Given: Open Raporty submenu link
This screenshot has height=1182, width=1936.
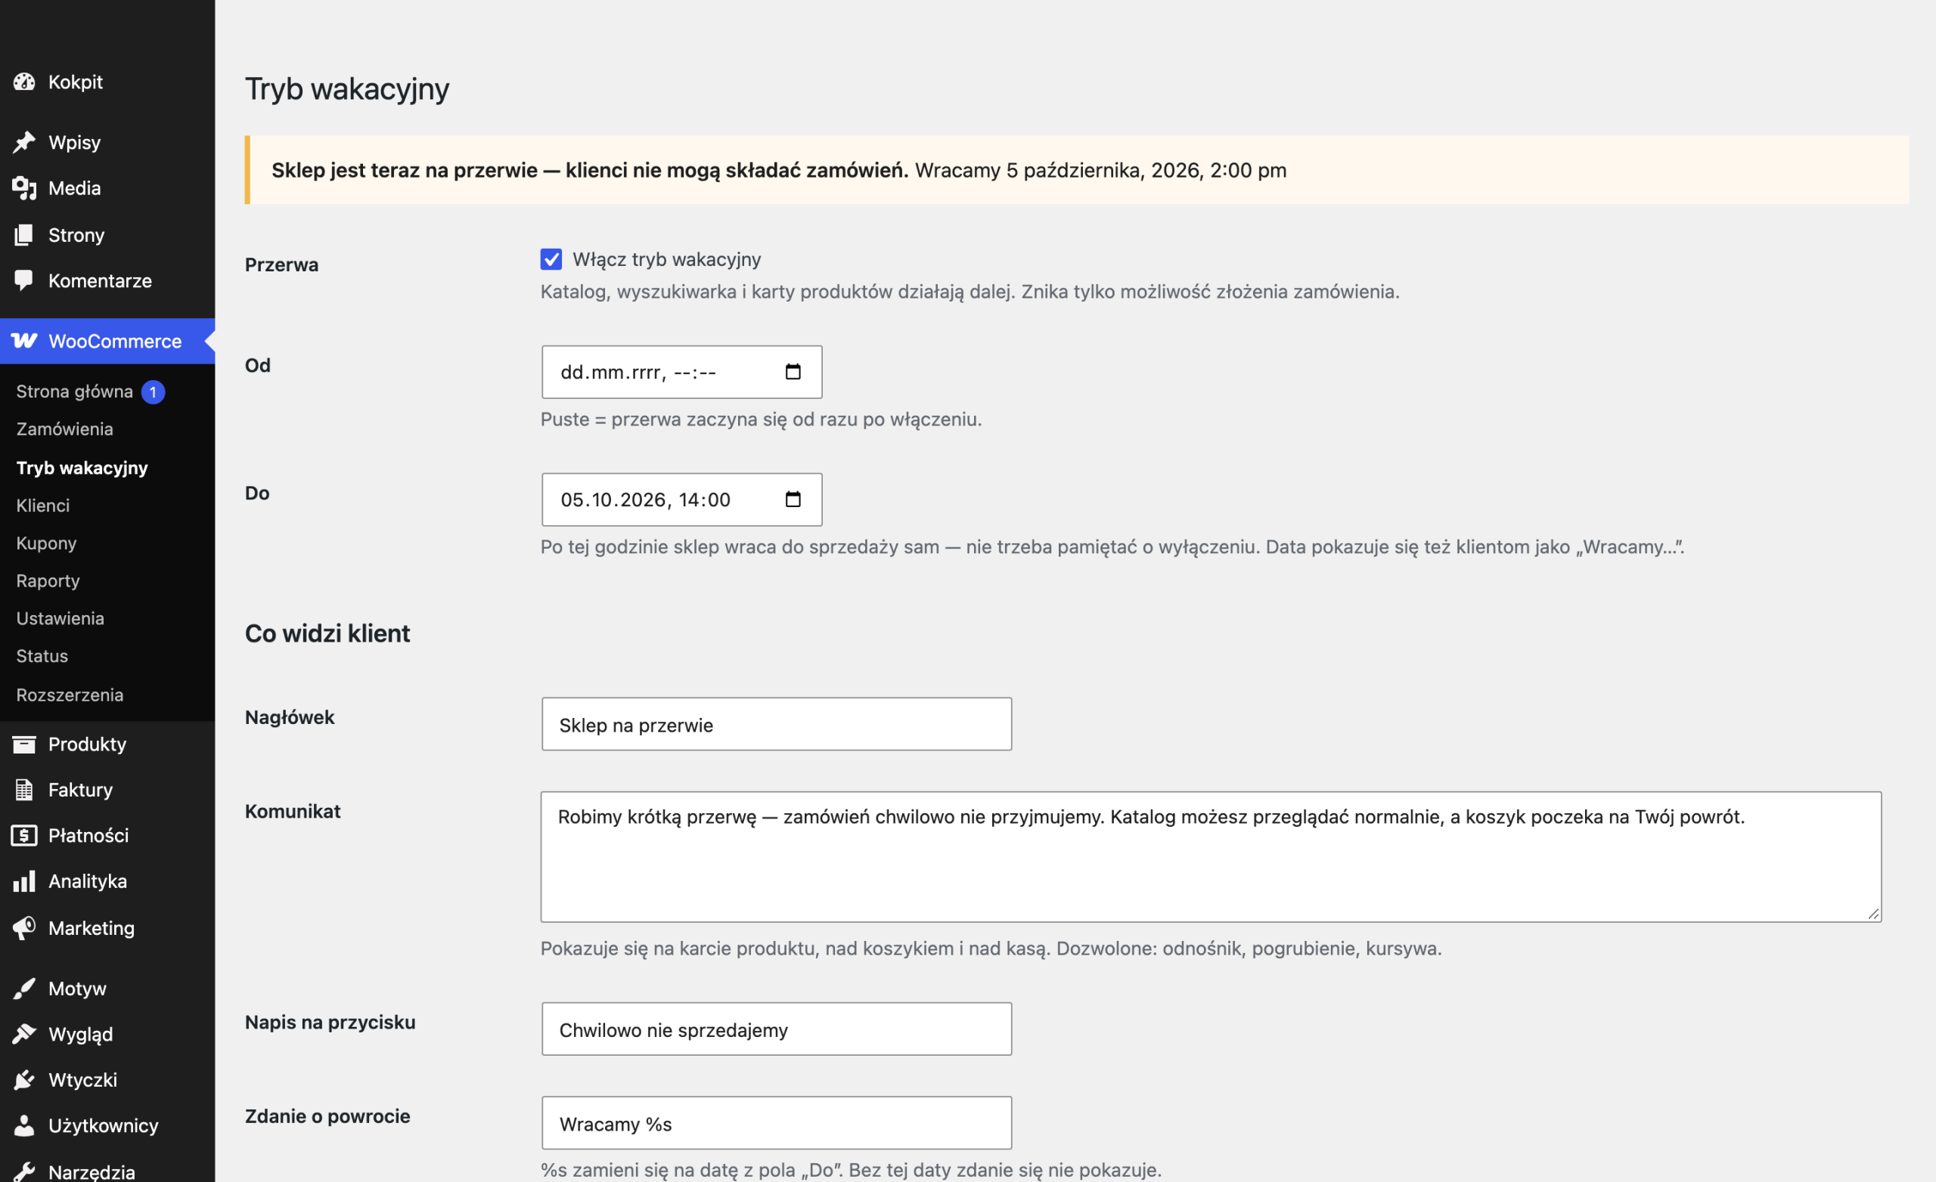Looking at the screenshot, I should [48, 580].
